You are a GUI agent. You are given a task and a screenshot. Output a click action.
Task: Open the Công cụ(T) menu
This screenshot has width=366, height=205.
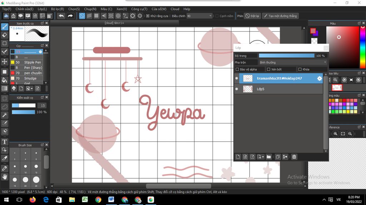pyautogui.click(x=139, y=9)
